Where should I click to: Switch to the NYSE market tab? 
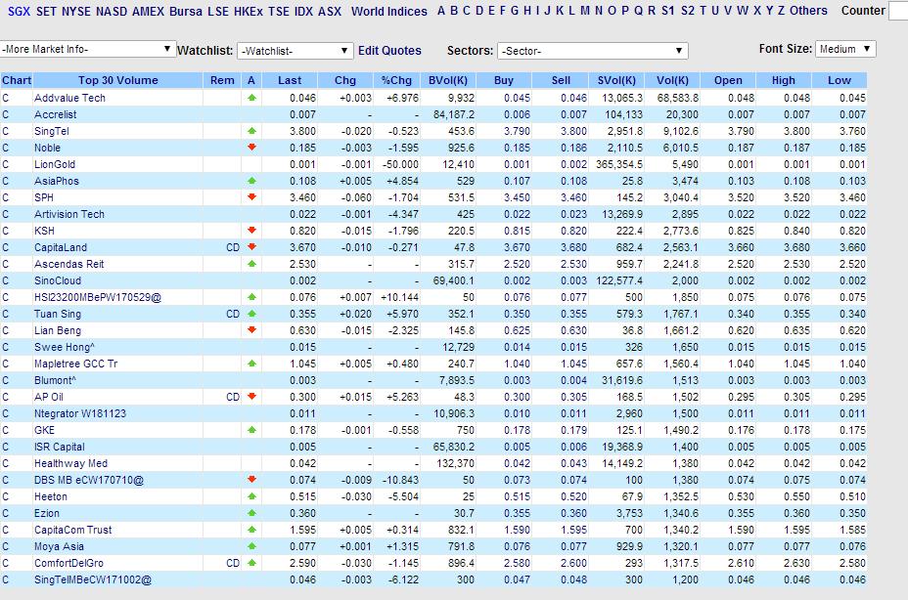[76, 11]
